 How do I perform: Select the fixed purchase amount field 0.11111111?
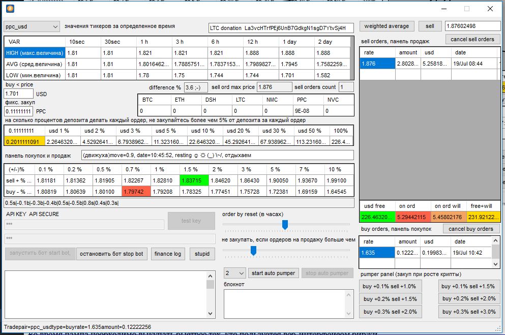click(18, 111)
